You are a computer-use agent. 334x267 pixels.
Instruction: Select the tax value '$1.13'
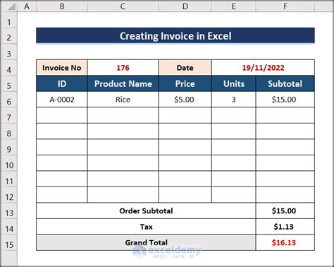[285, 227]
